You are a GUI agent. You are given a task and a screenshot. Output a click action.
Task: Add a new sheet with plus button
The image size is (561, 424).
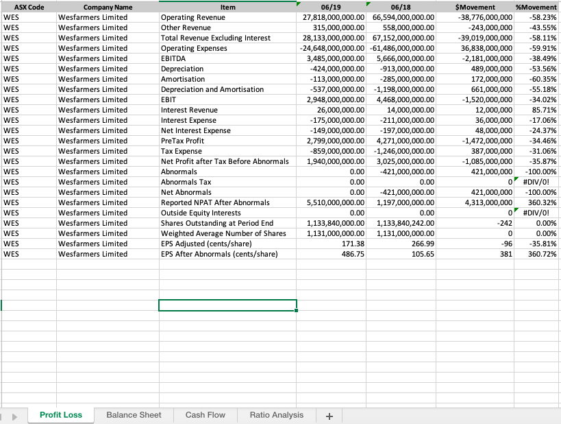pos(329,416)
